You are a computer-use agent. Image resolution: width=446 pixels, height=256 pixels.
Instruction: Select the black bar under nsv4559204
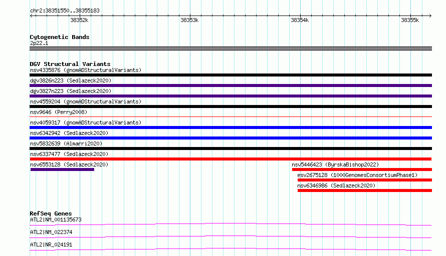pos(231,106)
